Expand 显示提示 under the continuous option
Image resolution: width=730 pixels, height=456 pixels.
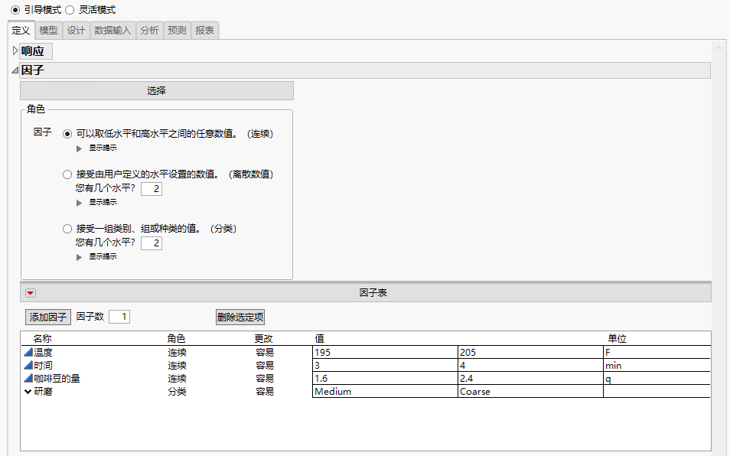(x=80, y=148)
